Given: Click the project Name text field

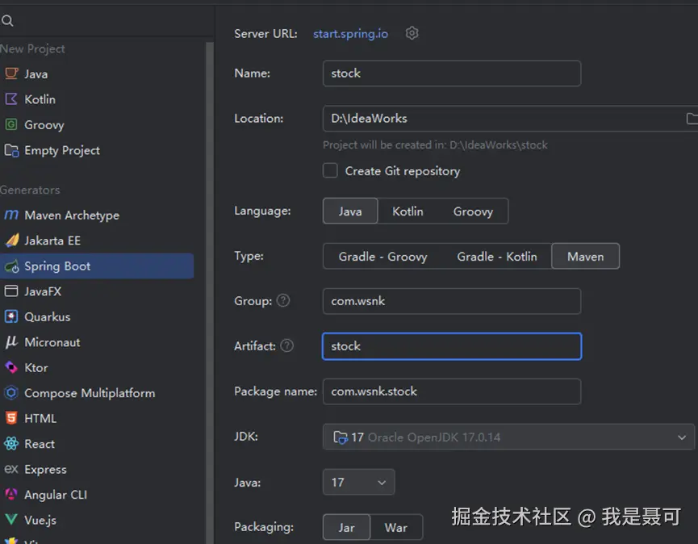Looking at the screenshot, I should click(451, 73).
